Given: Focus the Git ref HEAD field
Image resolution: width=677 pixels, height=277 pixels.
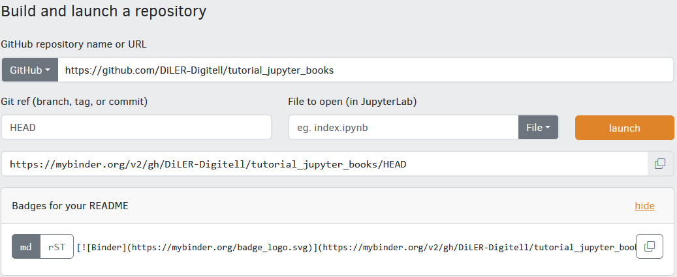Looking at the screenshot, I should pyautogui.click(x=136, y=128).
